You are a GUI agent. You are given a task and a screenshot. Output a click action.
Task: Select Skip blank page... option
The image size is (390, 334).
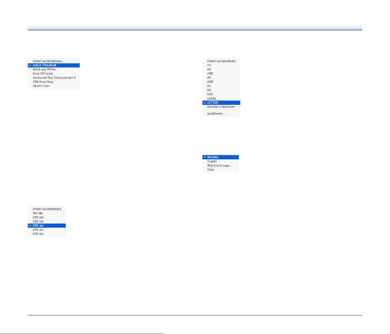point(220,166)
